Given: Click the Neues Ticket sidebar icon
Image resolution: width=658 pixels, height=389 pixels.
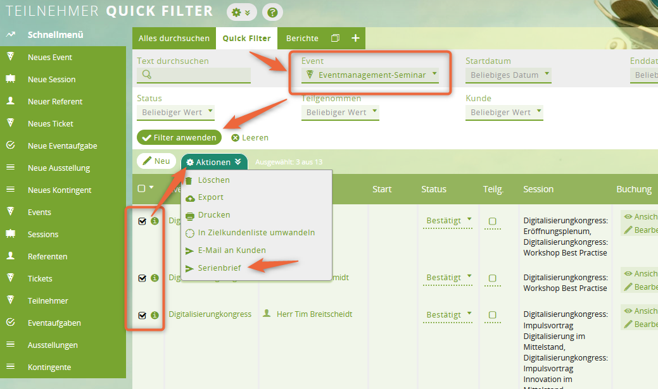Looking at the screenshot, I should coord(11,123).
